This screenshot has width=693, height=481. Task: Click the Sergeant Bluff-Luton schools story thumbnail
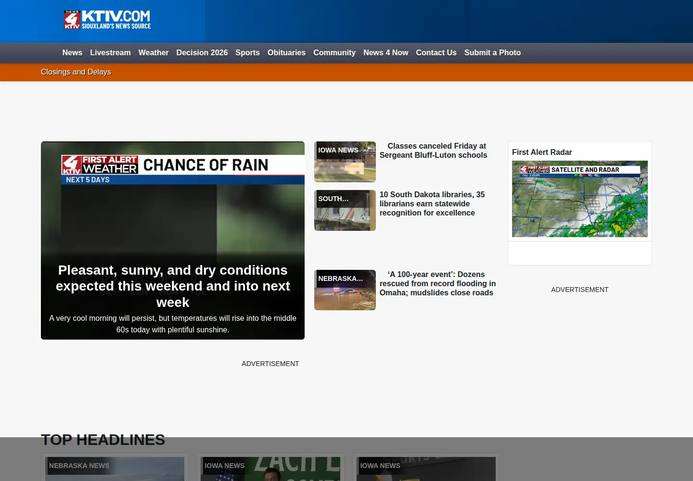coord(345,162)
